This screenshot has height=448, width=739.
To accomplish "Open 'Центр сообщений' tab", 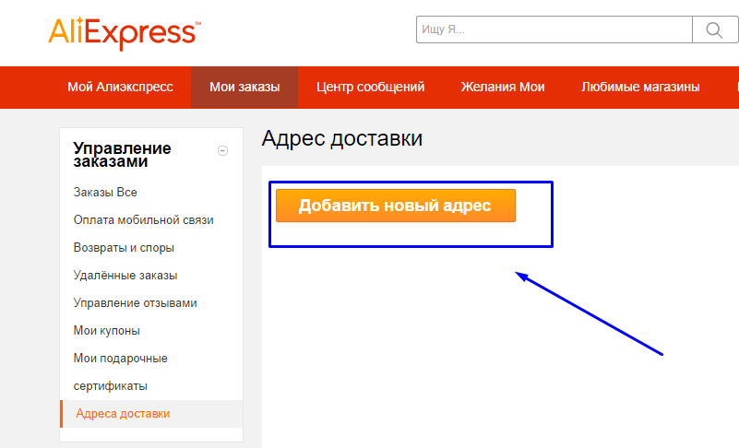I will tap(371, 88).
